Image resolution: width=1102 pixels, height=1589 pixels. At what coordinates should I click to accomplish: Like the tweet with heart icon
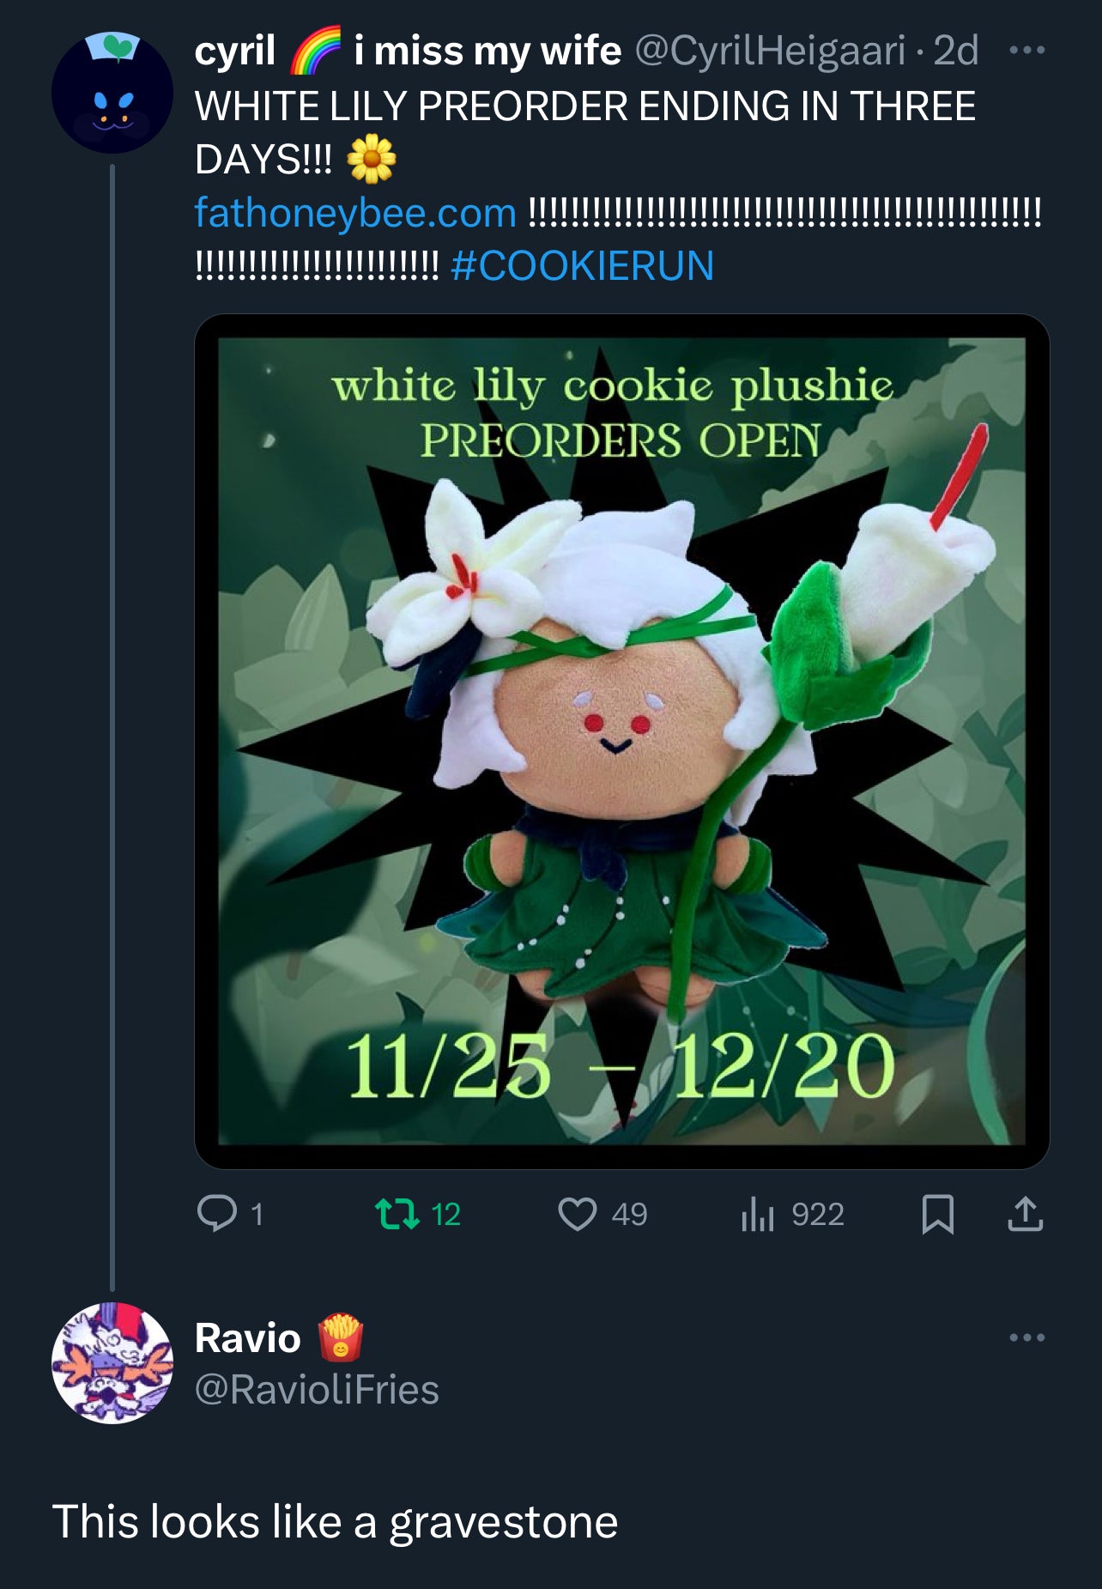coord(577,1214)
